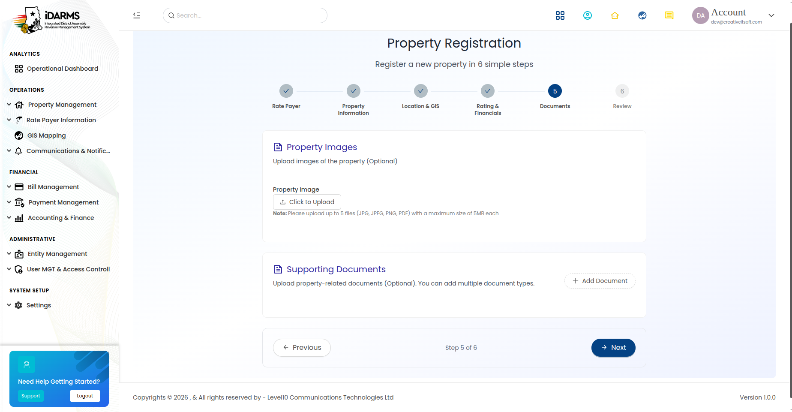This screenshot has height=412, width=792.
Task: Click the Entity Management badge icon
Action: pyautogui.click(x=19, y=254)
